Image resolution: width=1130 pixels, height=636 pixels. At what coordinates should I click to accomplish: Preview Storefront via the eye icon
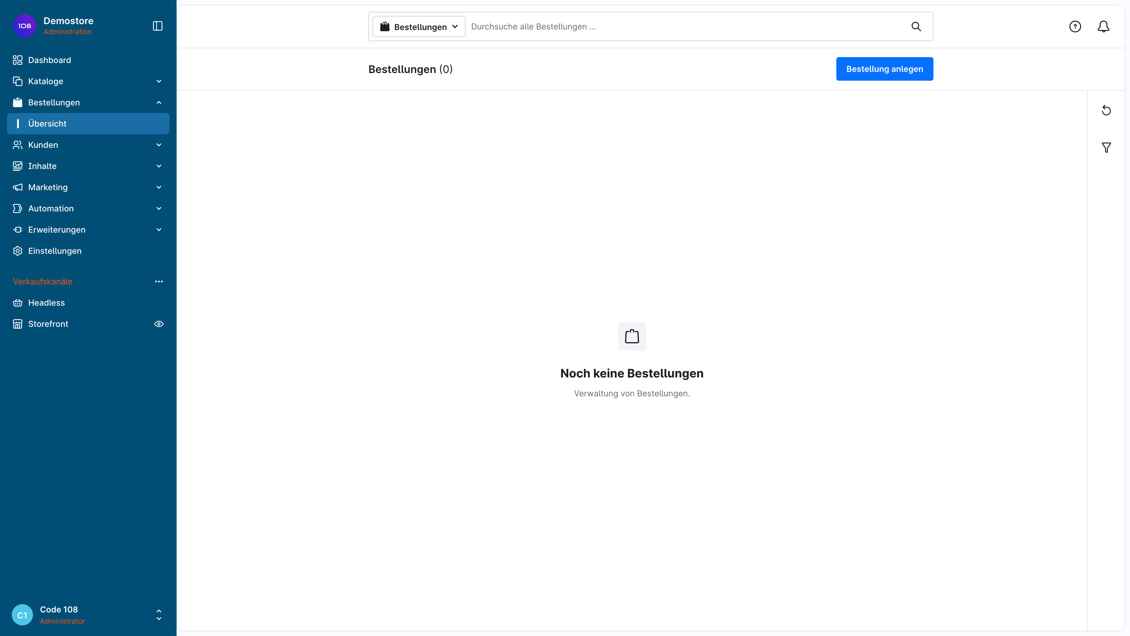(159, 324)
